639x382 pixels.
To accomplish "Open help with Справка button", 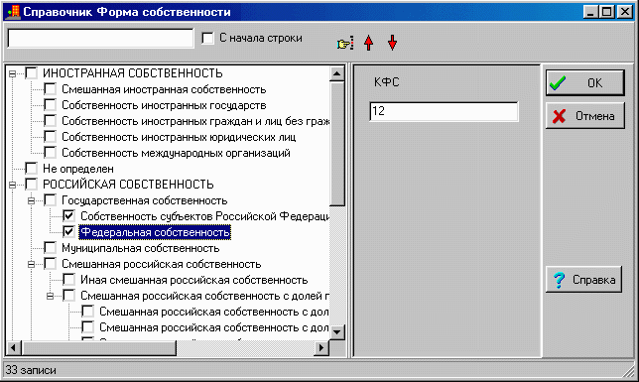I will pos(584,279).
